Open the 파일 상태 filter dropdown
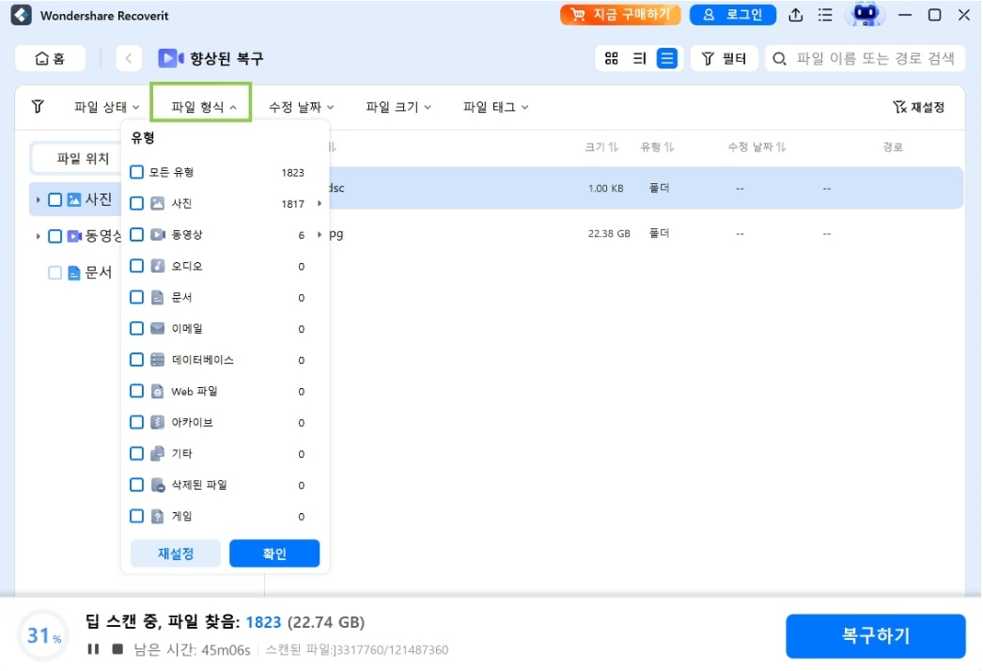Image resolution: width=983 pixels, height=671 pixels. (x=106, y=107)
